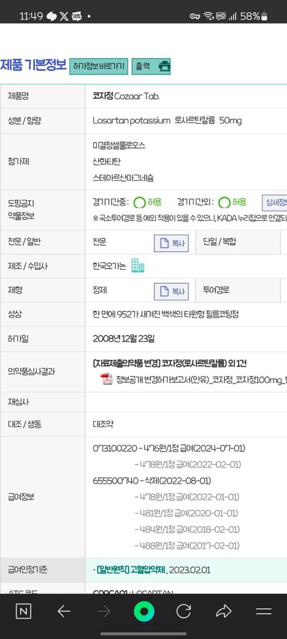Tap the green circle search button
The image size is (287, 639).
[x=144, y=611]
